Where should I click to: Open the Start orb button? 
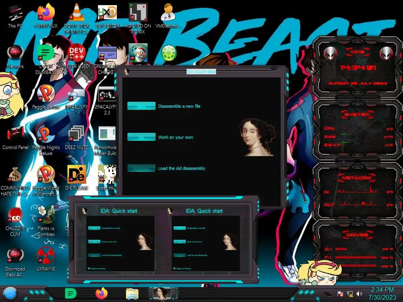point(10,293)
